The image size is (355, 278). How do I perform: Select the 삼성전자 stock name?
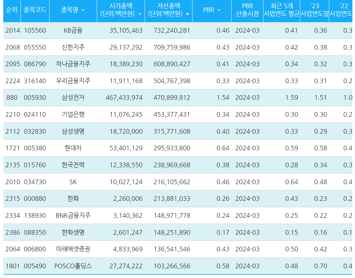(73, 98)
